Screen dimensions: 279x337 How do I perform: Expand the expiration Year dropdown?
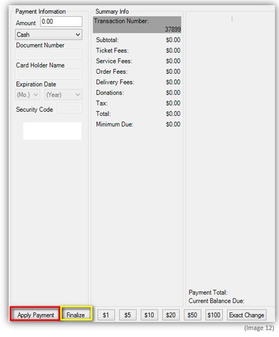[63, 95]
